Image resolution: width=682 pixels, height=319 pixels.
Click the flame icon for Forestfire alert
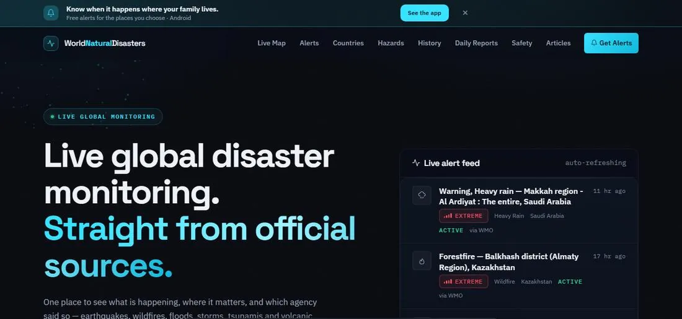(x=422, y=261)
